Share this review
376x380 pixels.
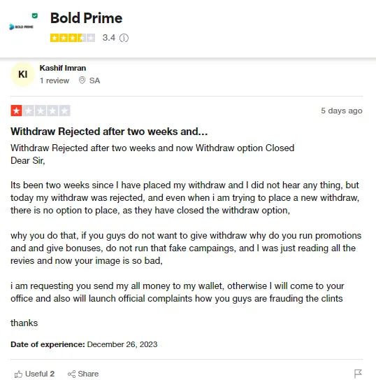(83, 374)
